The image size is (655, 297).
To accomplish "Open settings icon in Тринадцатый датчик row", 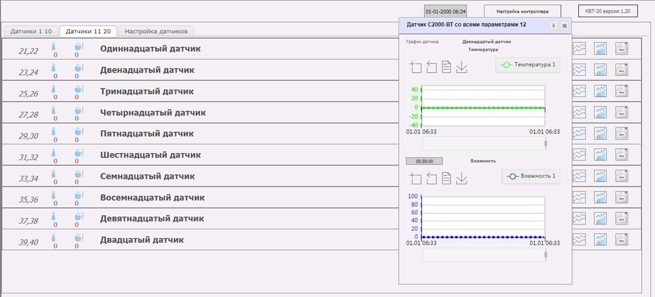I will pos(622,91).
